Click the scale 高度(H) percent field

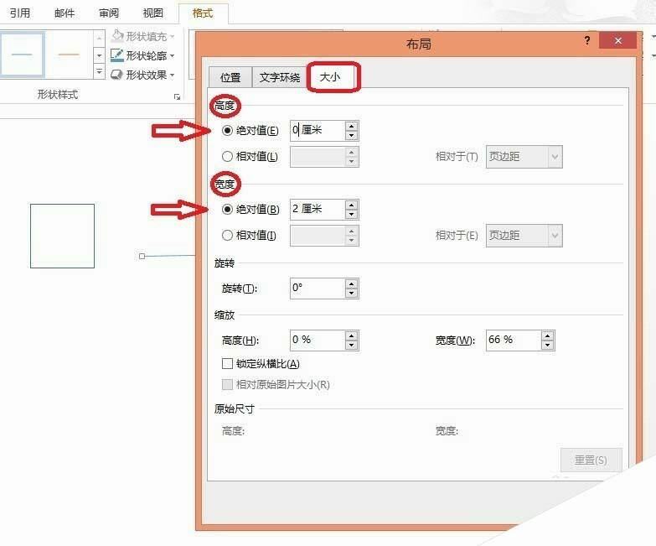point(318,340)
